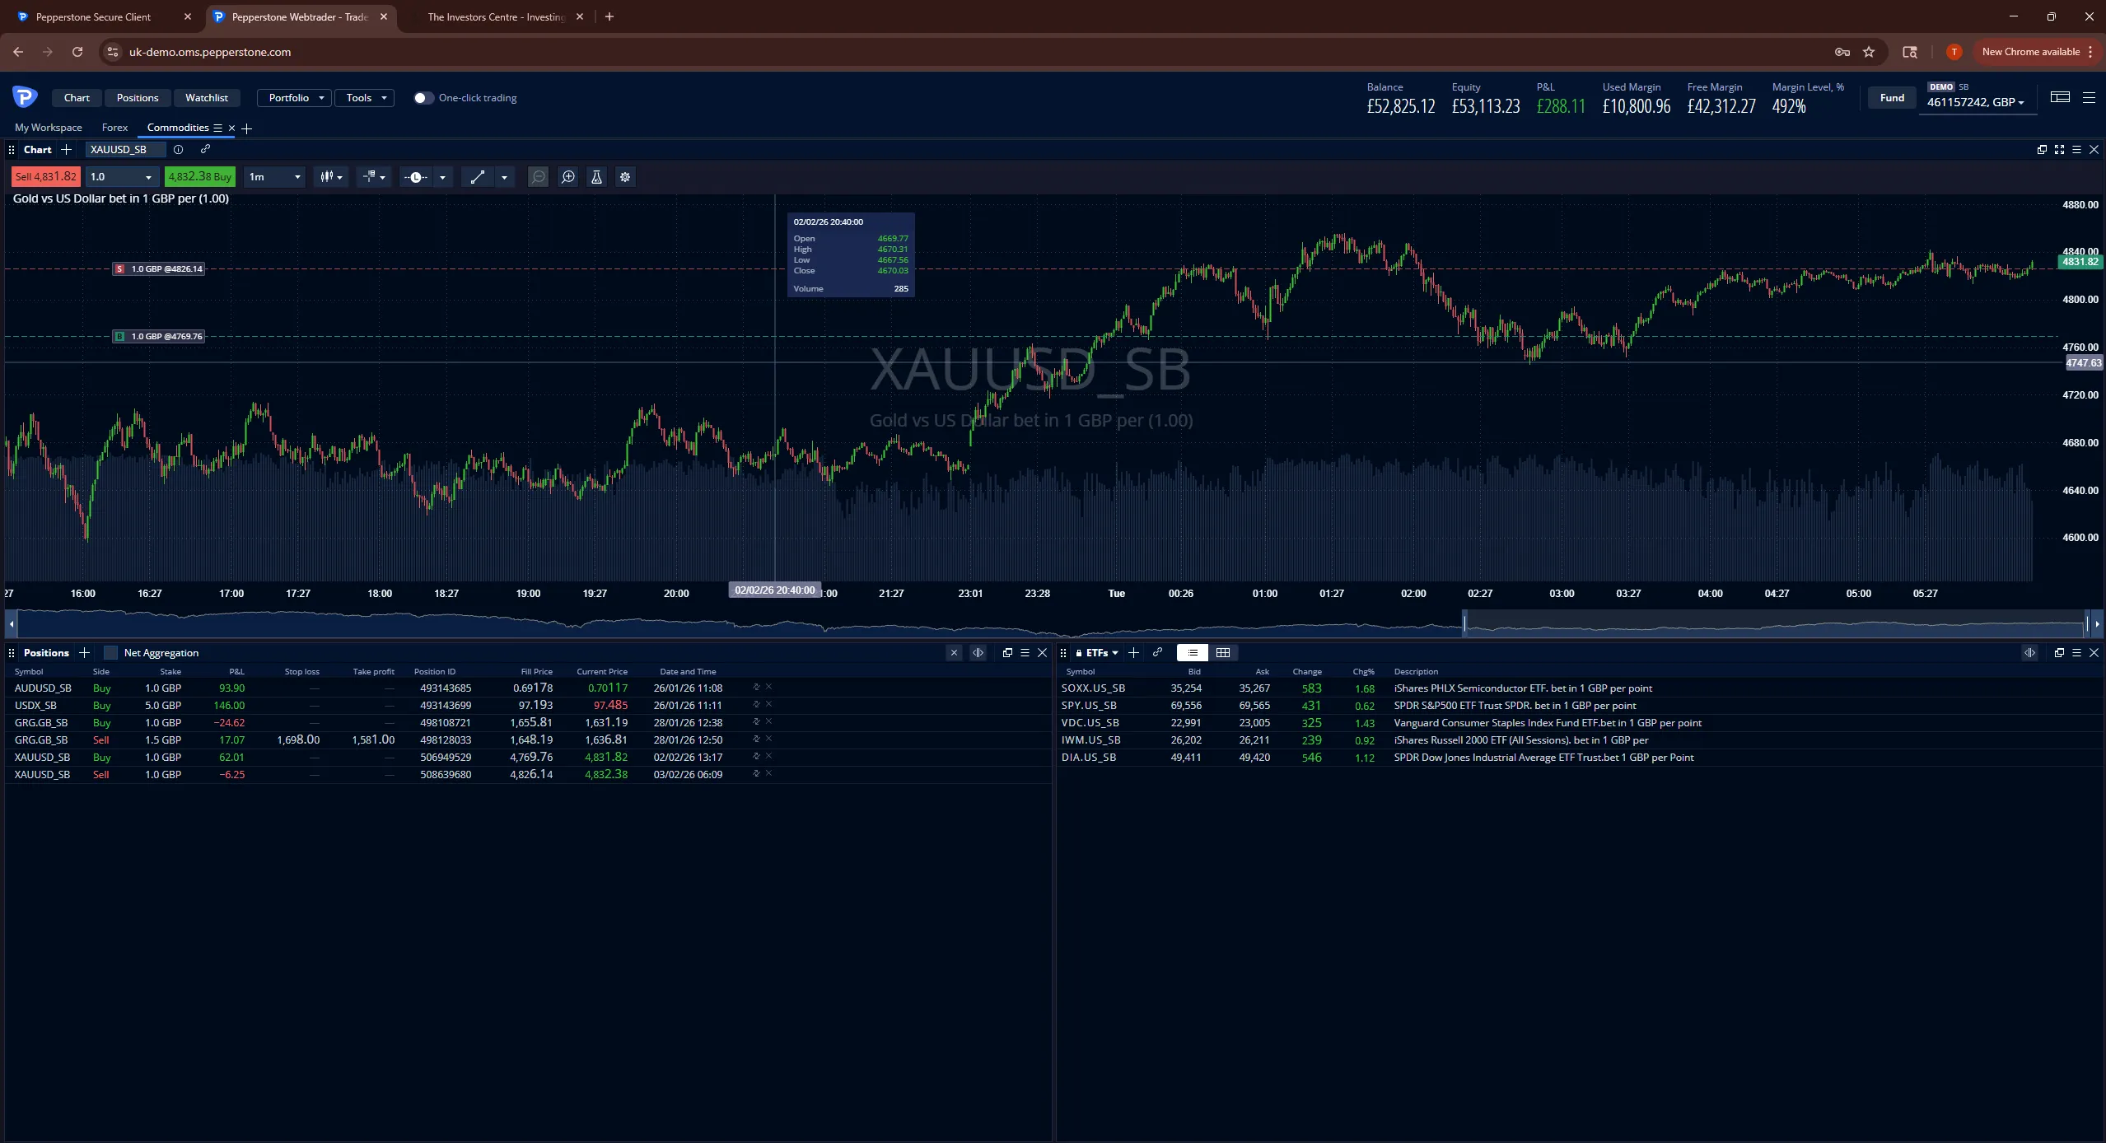Select list view in the ETFs panel
The height and width of the screenshot is (1143, 2106).
click(1192, 652)
